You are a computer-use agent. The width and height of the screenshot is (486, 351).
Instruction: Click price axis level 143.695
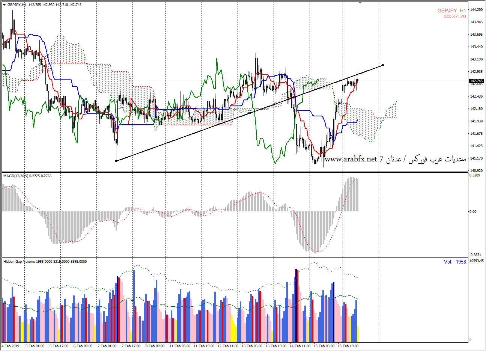click(x=477, y=35)
